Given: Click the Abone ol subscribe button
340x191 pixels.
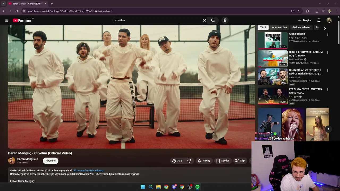Looking at the screenshot, I should coord(50,160).
